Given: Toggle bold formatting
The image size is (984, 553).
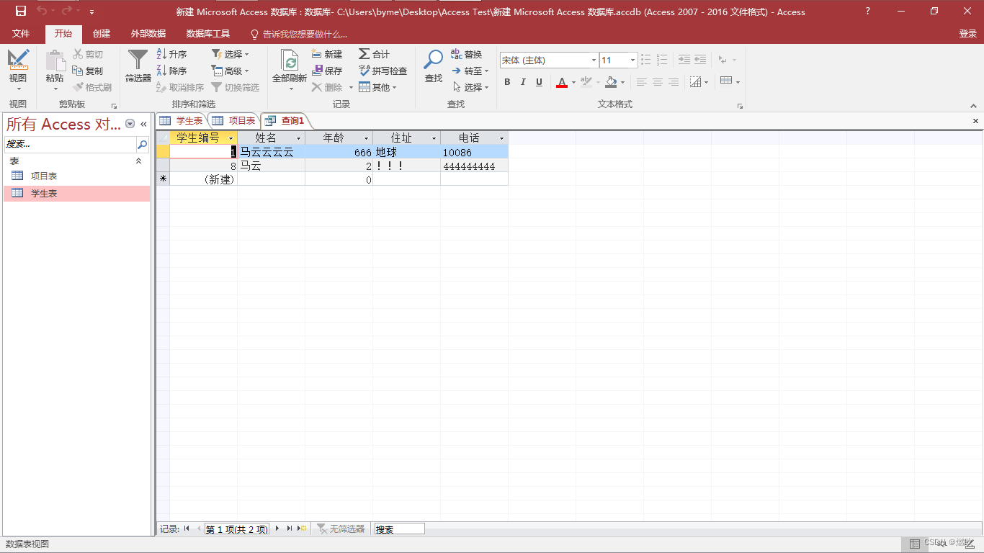Looking at the screenshot, I should [507, 82].
